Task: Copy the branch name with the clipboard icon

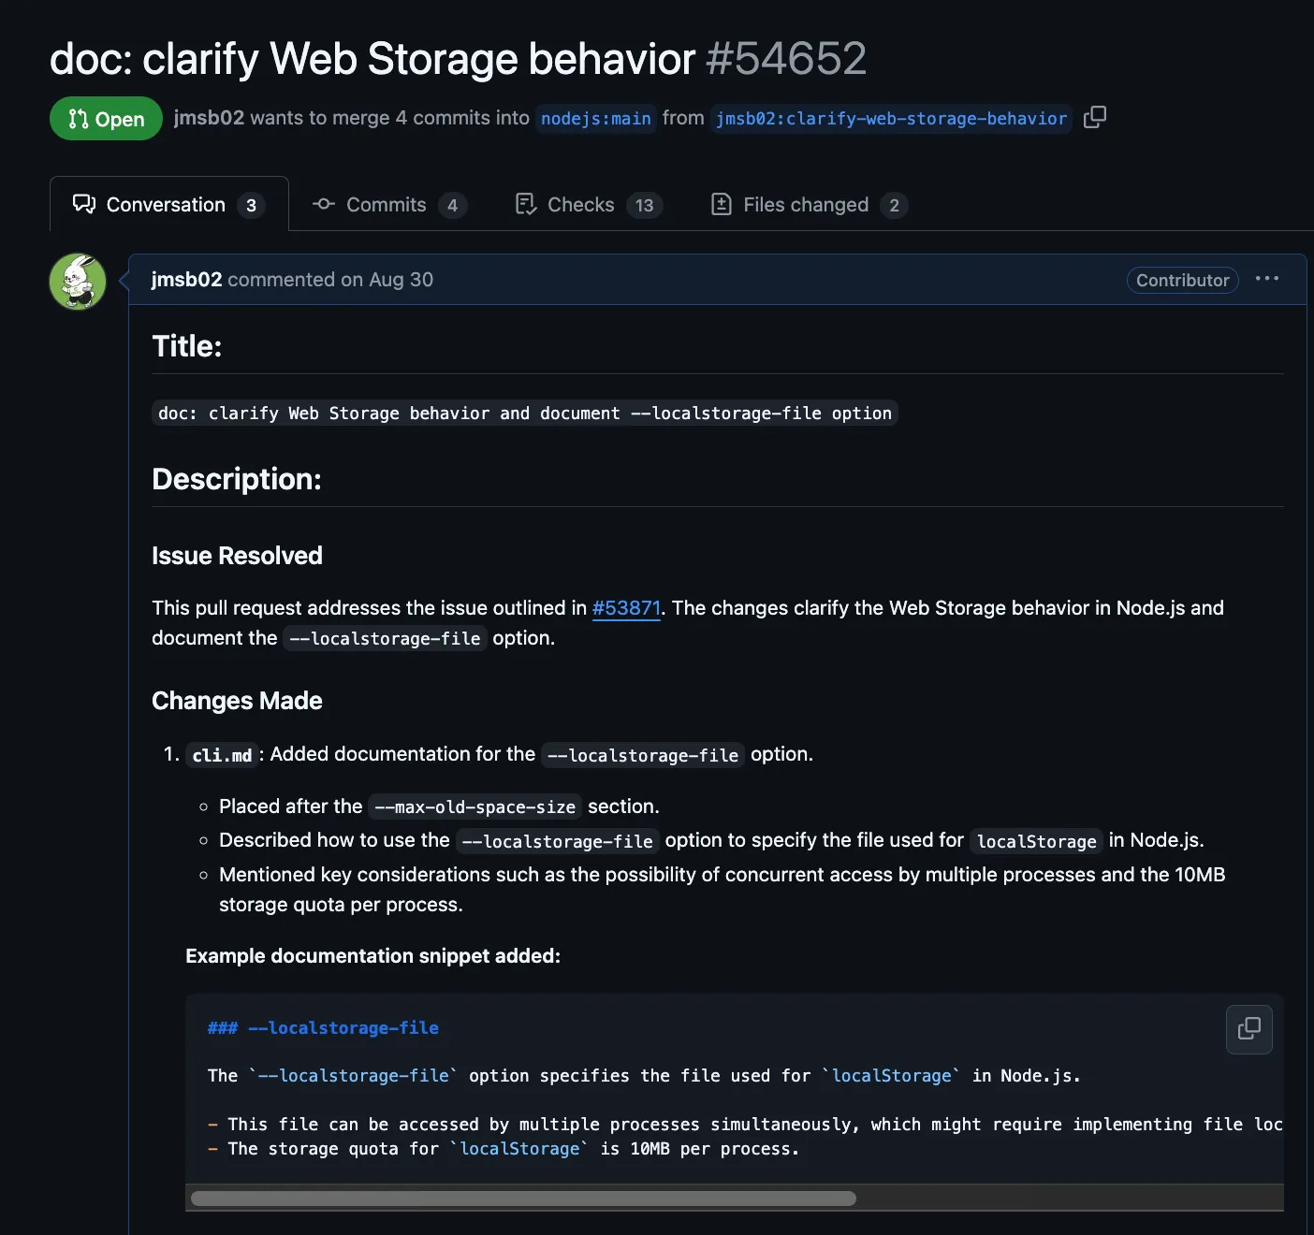Action: click(1094, 118)
